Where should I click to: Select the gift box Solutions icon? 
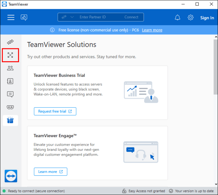[10, 120]
